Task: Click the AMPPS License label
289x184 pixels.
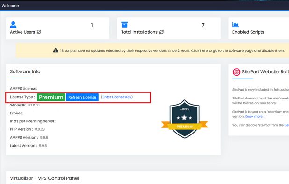Action: [x=23, y=89]
